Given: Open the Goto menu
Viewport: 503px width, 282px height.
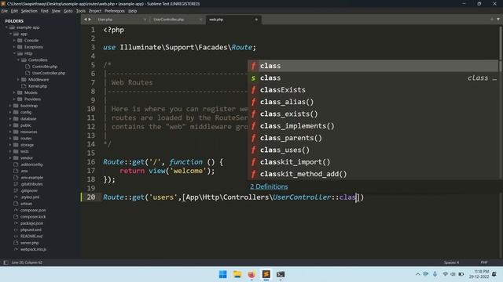Looking at the screenshot, I should [68, 11].
